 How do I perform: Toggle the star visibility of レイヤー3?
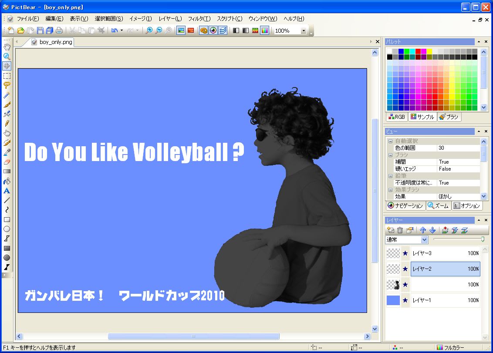tap(405, 253)
